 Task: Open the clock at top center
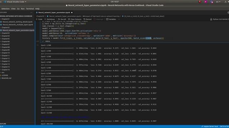(x=114, y=2)
